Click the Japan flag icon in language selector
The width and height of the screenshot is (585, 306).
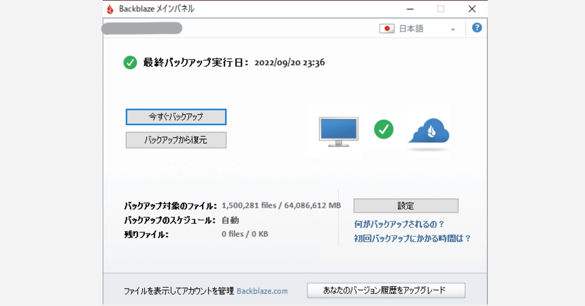point(387,29)
